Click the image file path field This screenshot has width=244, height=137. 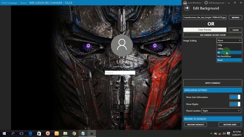coord(205,18)
